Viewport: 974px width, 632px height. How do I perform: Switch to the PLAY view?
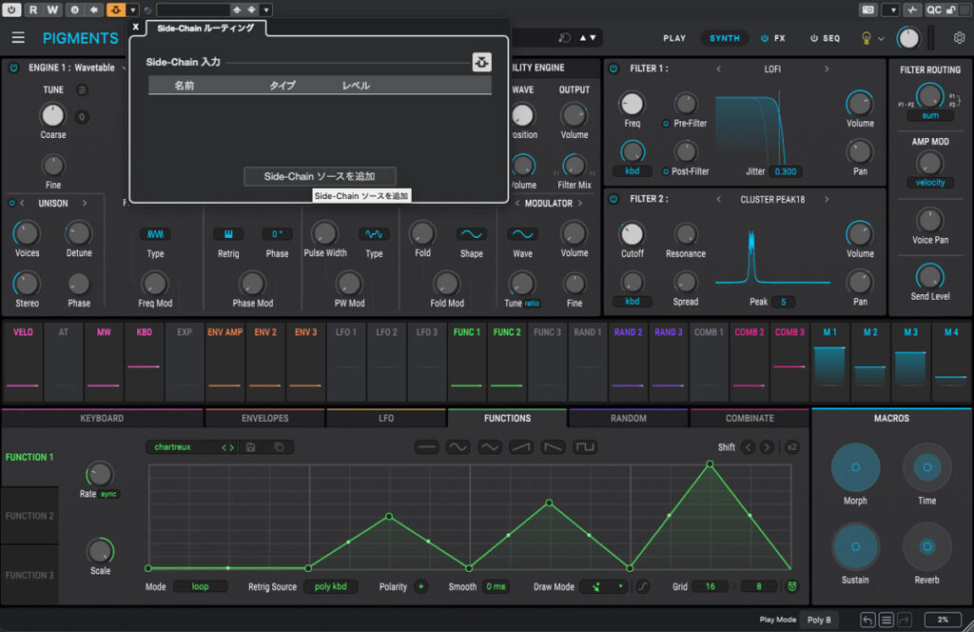pyautogui.click(x=674, y=38)
